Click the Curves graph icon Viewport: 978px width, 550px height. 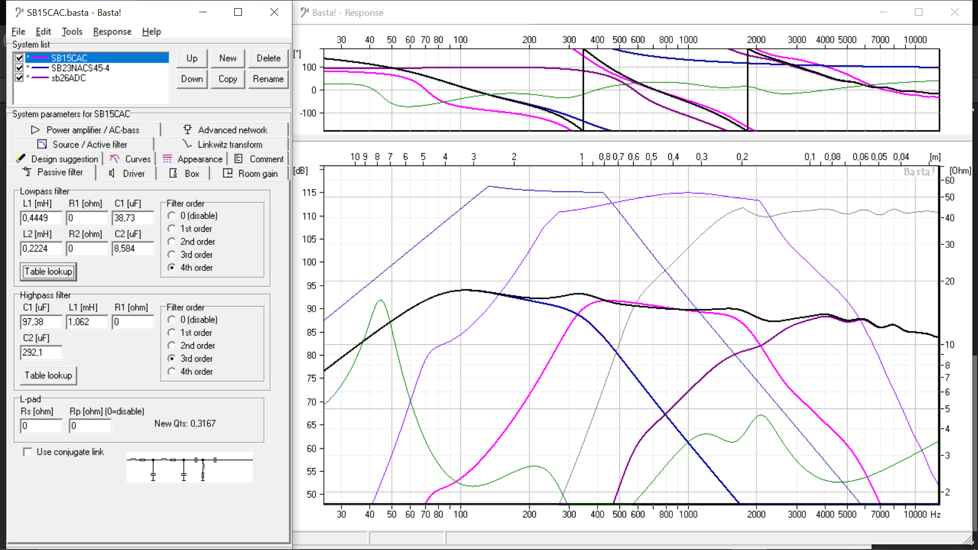tap(115, 159)
